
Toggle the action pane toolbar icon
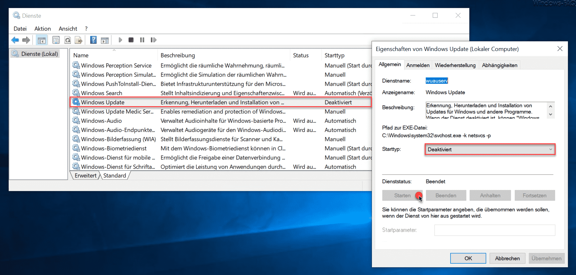(x=105, y=40)
